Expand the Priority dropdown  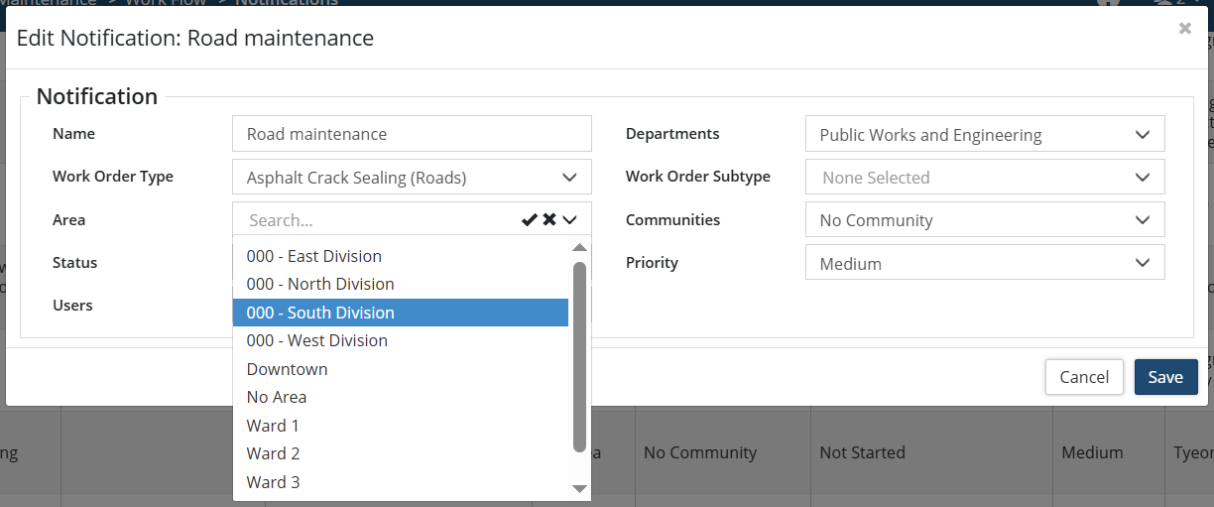984,263
